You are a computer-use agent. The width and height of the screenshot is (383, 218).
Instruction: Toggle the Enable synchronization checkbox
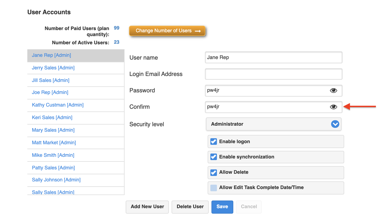(214, 157)
